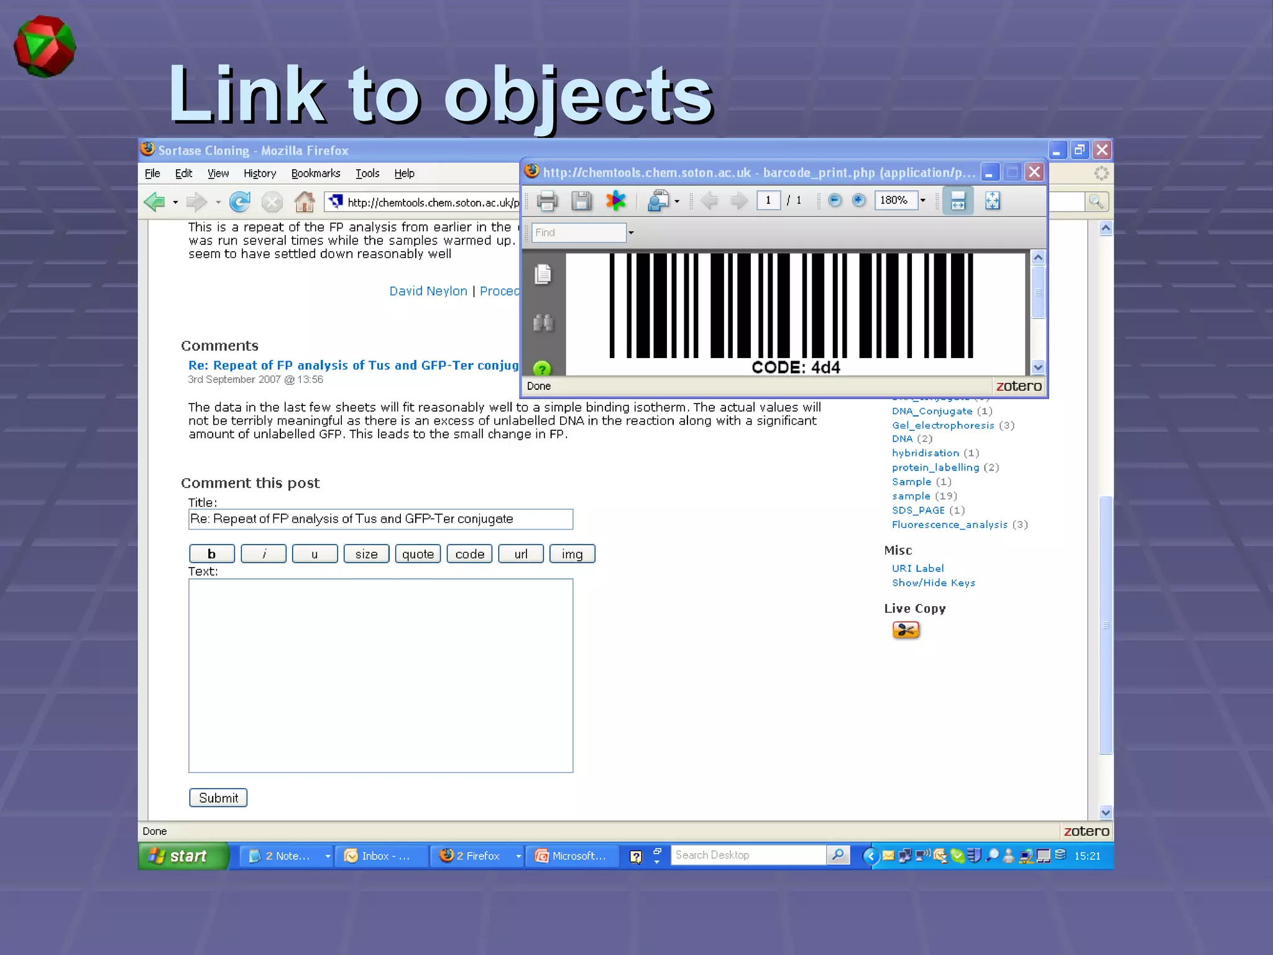Open the History menu

(260, 173)
